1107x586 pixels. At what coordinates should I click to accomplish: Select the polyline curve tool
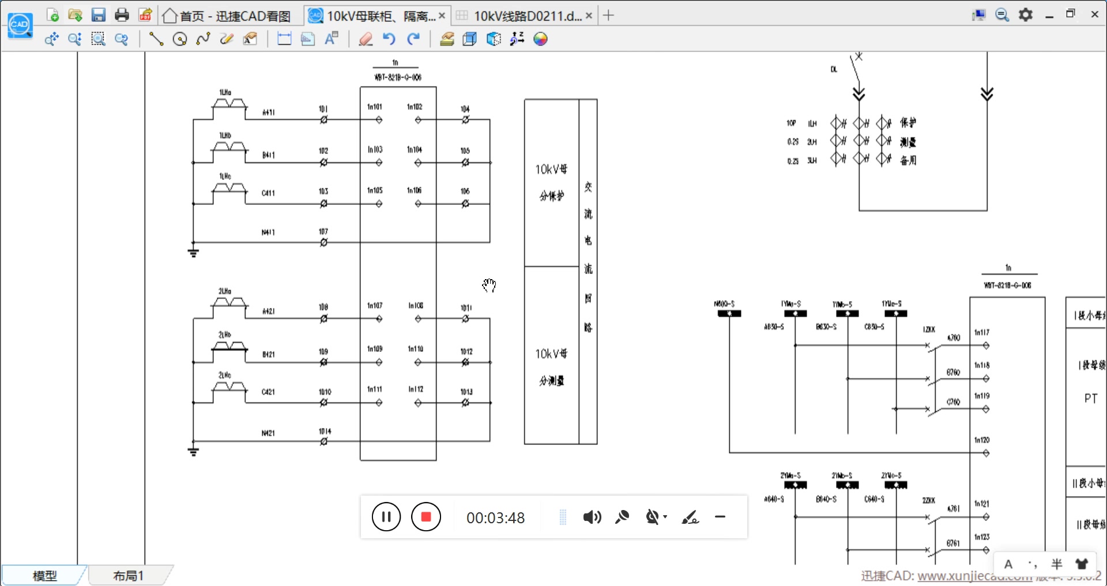203,39
